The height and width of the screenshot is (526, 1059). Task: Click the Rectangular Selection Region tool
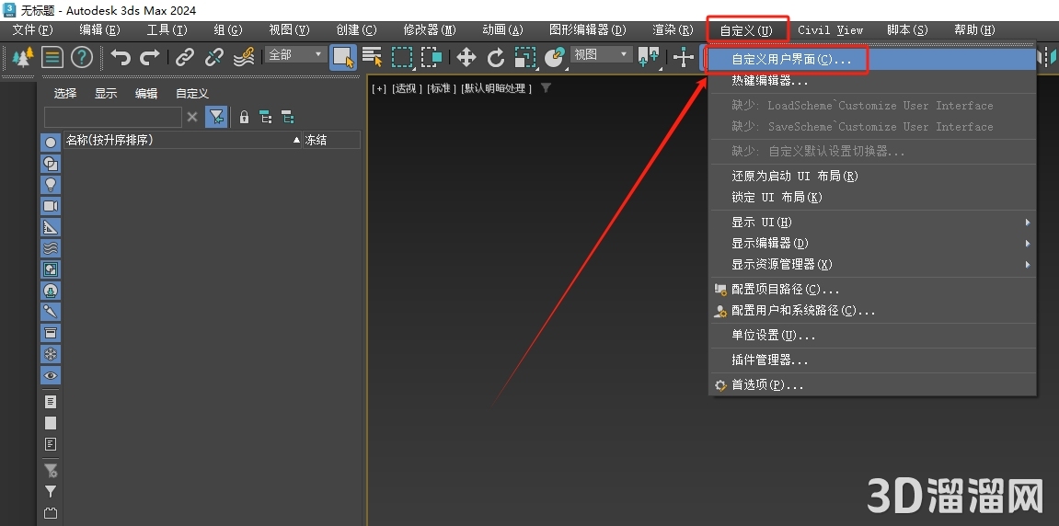point(402,57)
